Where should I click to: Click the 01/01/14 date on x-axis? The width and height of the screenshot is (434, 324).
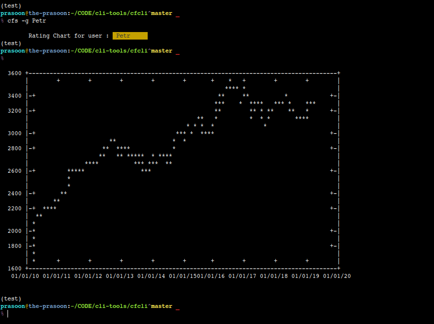(151, 276)
